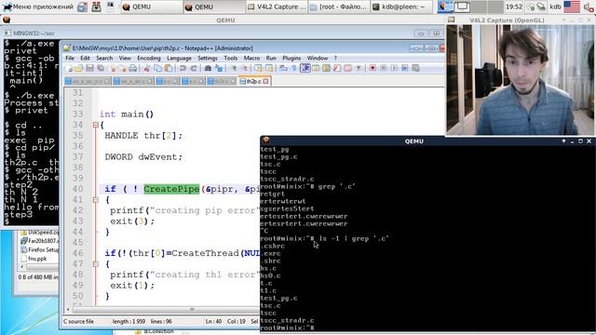Click 'Ln : 40' in the status bar
596x335 pixels.
point(213,321)
